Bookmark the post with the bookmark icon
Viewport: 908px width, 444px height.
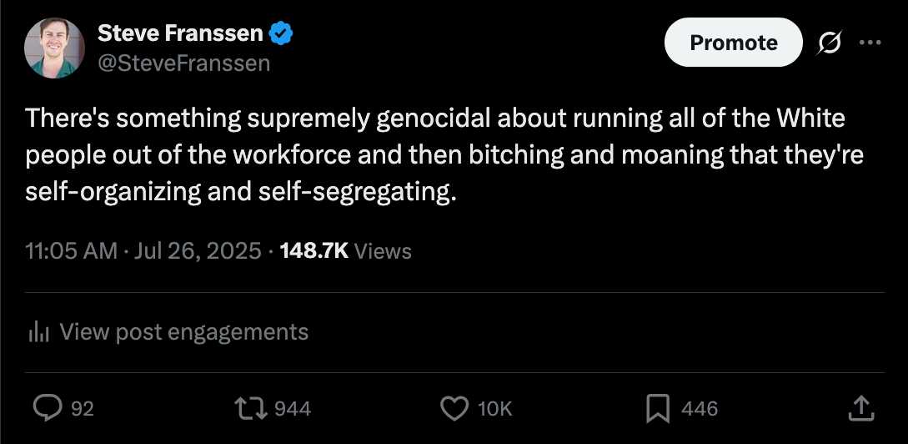click(x=658, y=409)
